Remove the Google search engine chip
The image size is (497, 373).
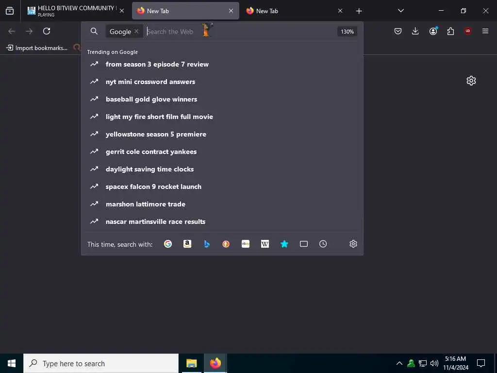click(x=136, y=31)
